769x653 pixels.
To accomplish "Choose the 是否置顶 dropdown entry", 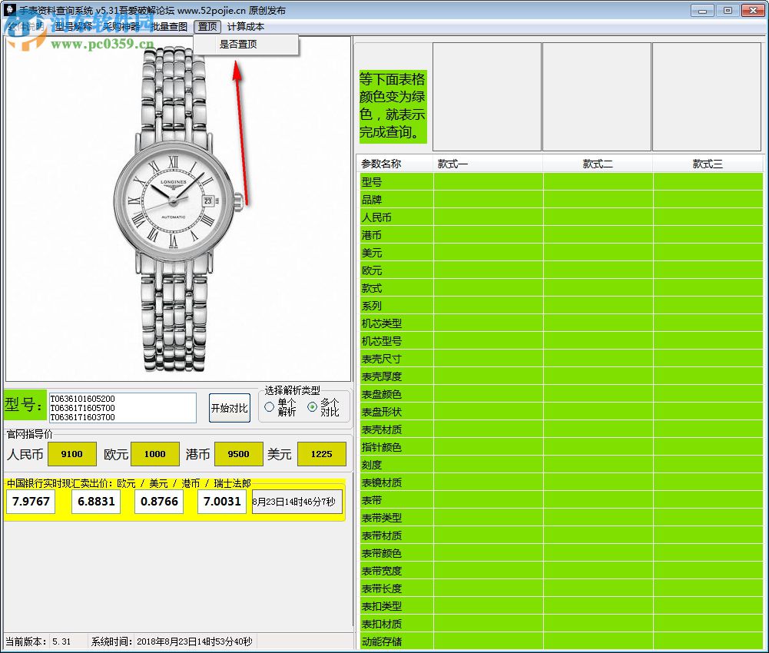I will pos(246,45).
